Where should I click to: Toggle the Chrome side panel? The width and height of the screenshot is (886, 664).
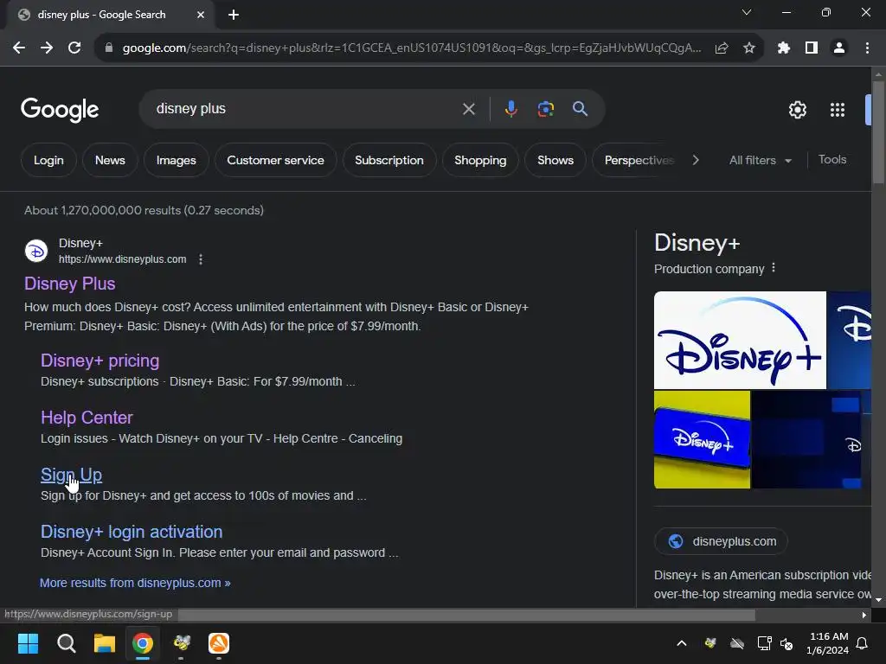tap(812, 48)
